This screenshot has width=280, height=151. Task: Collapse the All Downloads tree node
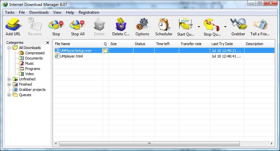point(9,48)
